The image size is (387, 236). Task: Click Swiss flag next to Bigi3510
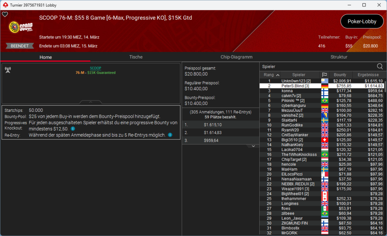(324, 140)
